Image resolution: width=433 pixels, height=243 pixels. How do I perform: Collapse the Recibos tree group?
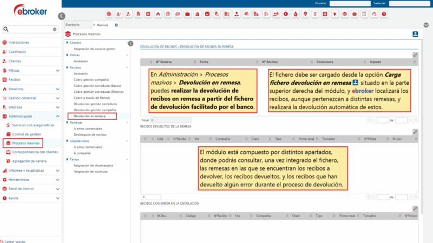click(128, 67)
